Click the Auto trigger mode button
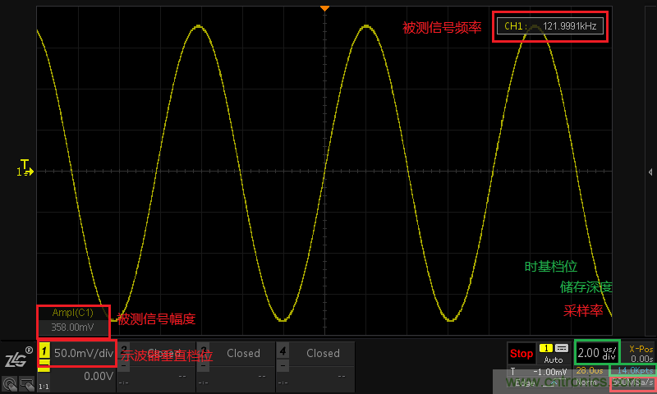This screenshot has width=657, height=394. [x=554, y=360]
